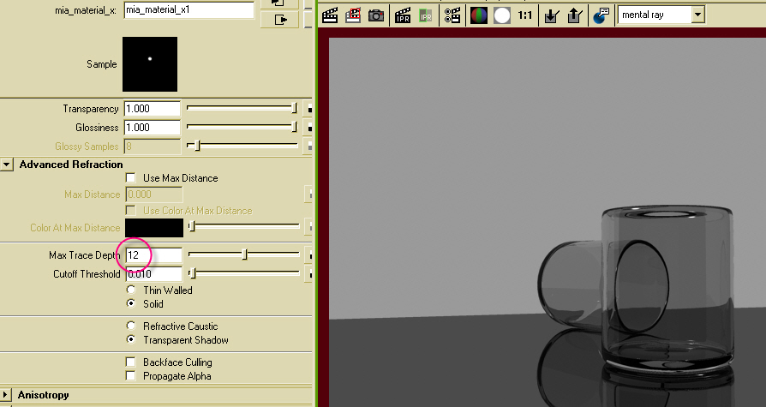Click the Glossy Samples value field

pyautogui.click(x=153, y=146)
